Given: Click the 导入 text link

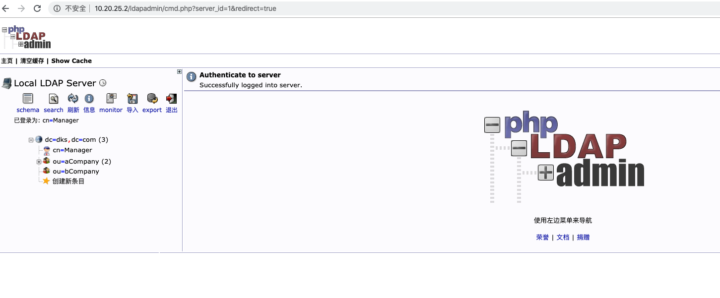Looking at the screenshot, I should point(132,110).
